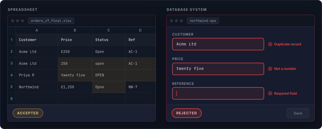Screen dimensions: 322x129
Task: Select the misspelled Opne status cell
Action: pos(109,87)
